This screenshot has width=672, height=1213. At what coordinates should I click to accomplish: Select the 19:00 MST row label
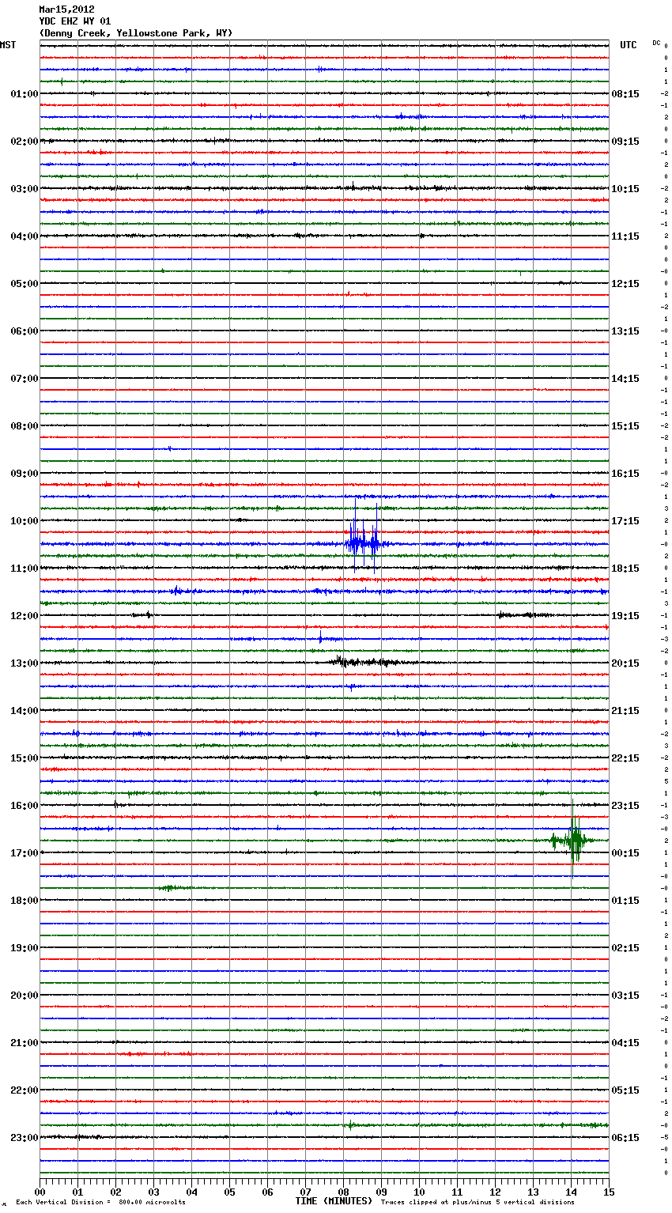click(25, 948)
